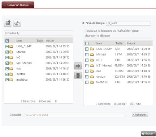The height and width of the screenshot is (137, 156).
Task: Check trashbox in the disc list
Action: (x=87, y=82)
